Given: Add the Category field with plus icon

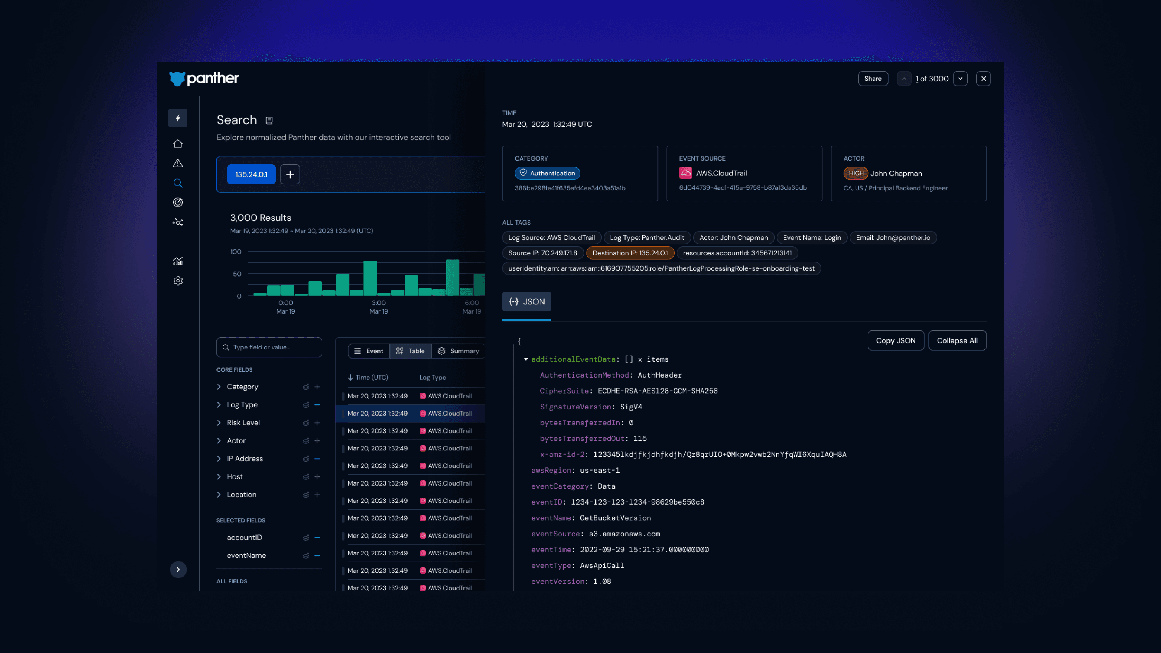Looking at the screenshot, I should pyautogui.click(x=317, y=387).
